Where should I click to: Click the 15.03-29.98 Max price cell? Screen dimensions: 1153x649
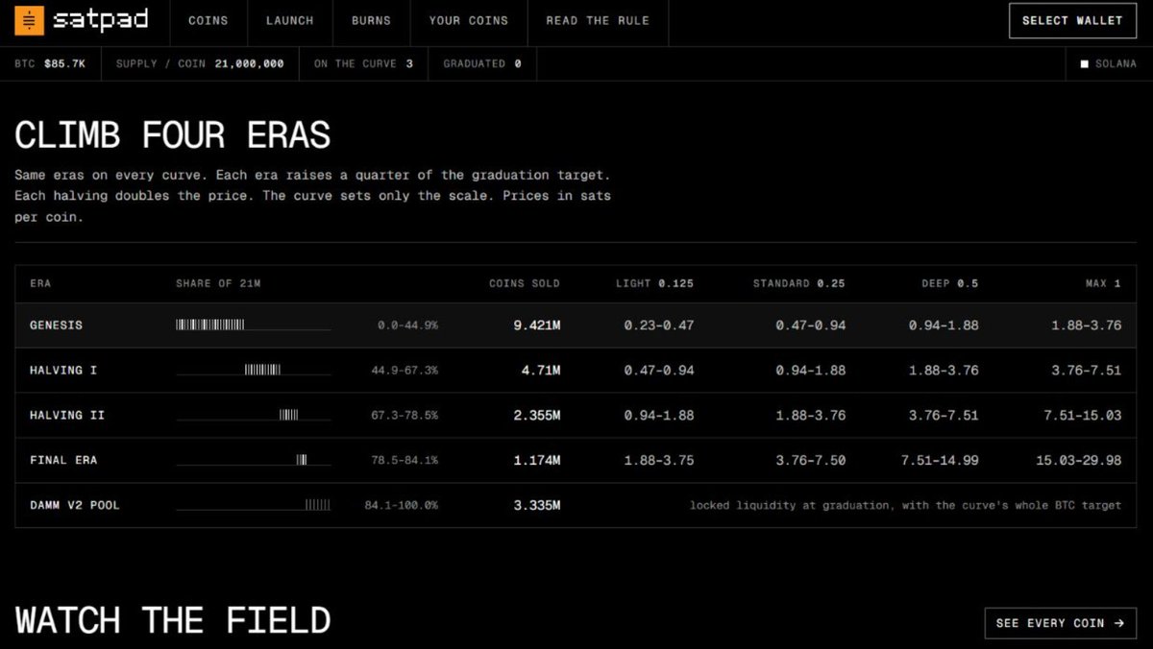pos(1078,461)
